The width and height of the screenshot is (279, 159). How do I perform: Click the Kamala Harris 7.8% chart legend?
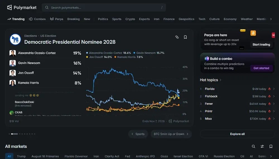pyautogui.click(x=129, y=57)
